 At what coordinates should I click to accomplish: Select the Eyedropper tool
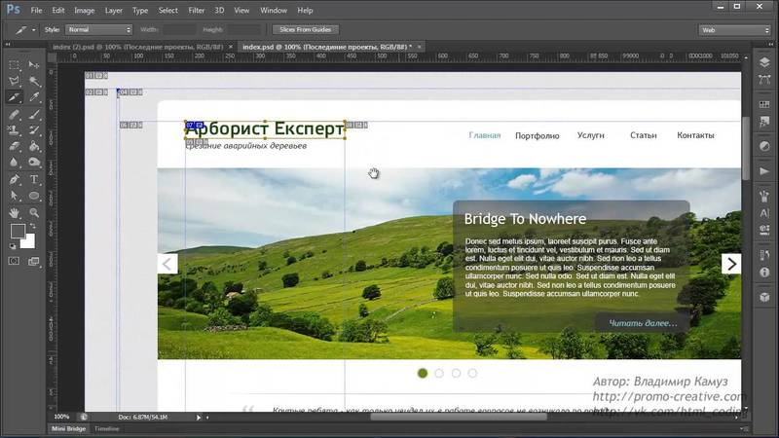click(x=34, y=97)
